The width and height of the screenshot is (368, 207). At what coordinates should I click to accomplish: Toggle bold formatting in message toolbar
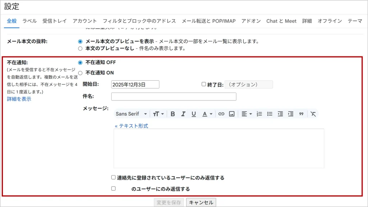pyautogui.click(x=173, y=114)
